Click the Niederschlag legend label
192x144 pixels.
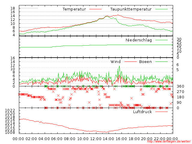pyautogui.click(x=139, y=40)
